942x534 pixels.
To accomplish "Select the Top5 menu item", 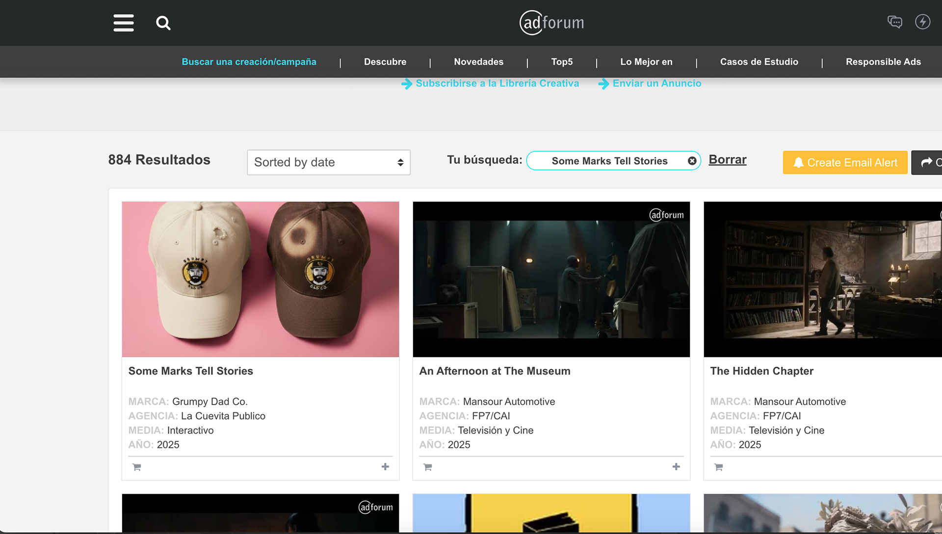I will pos(562,62).
